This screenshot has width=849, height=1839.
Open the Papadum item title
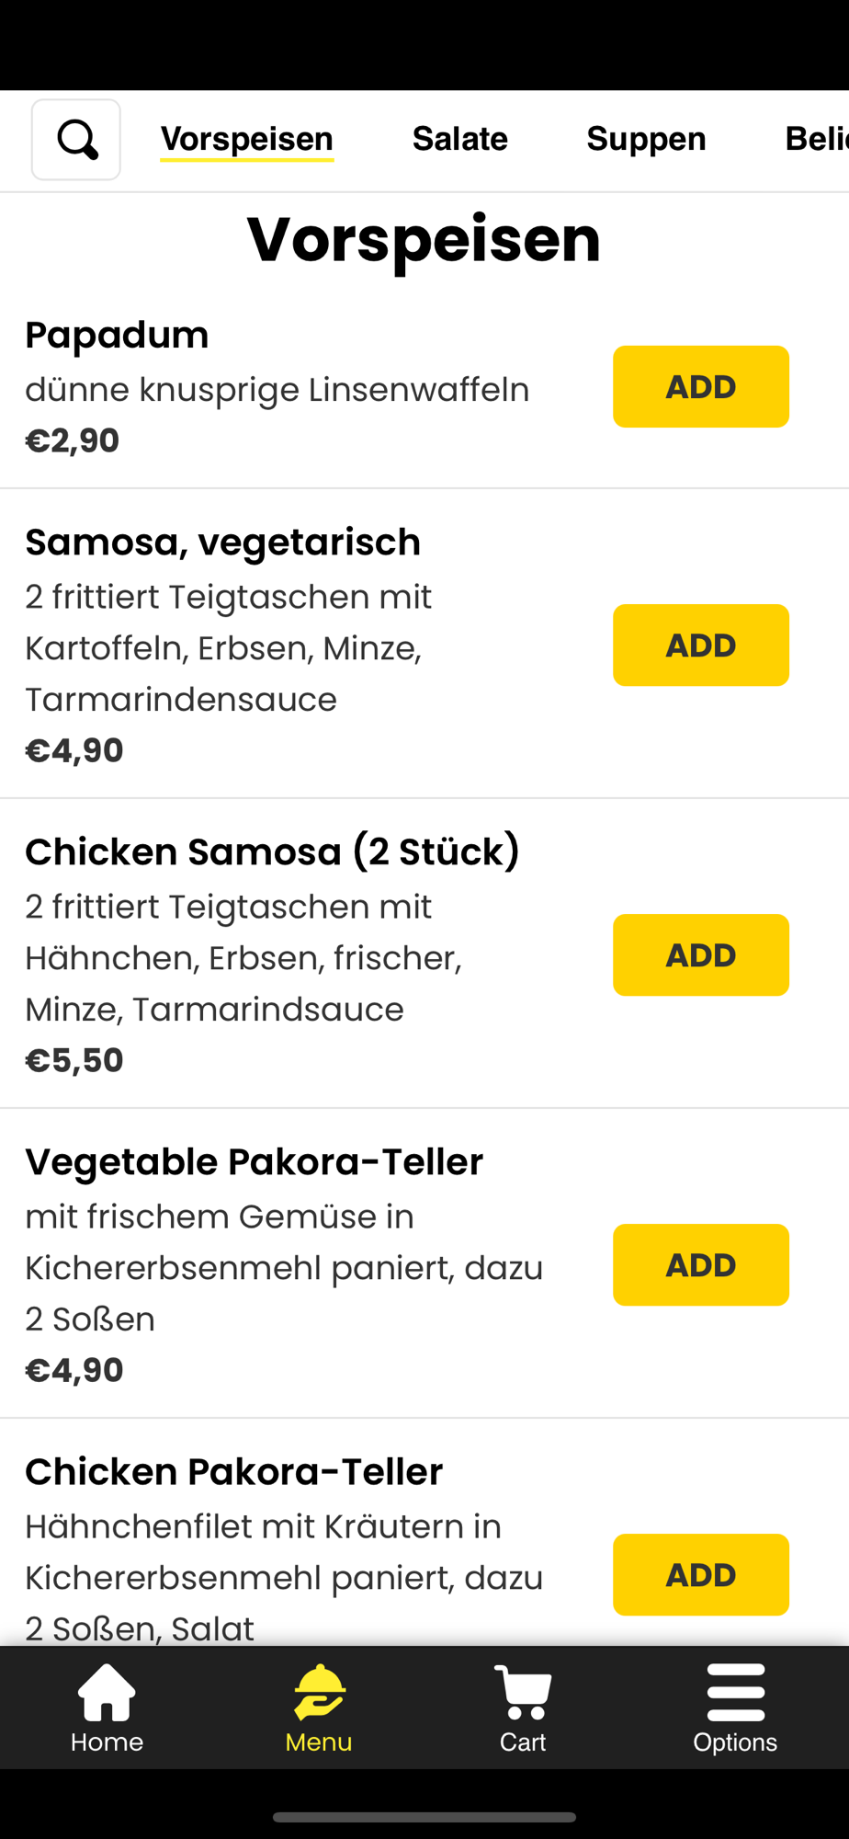point(117,335)
